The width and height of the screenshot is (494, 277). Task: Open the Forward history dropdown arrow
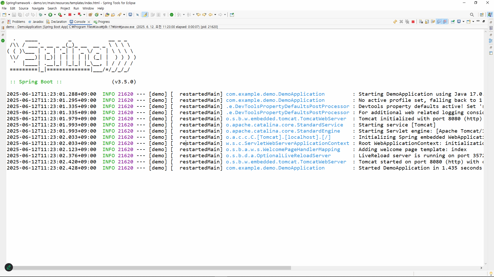click(x=225, y=15)
